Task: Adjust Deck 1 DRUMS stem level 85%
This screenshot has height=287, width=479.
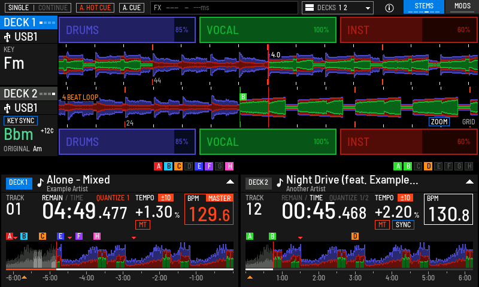Action: click(127, 30)
